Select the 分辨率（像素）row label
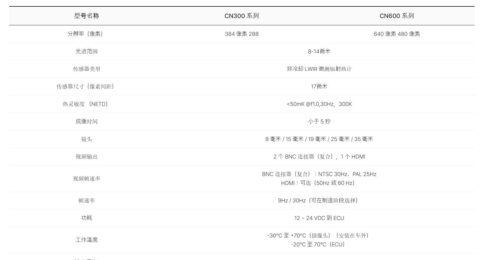This screenshot has width=481, height=260. tap(86, 34)
